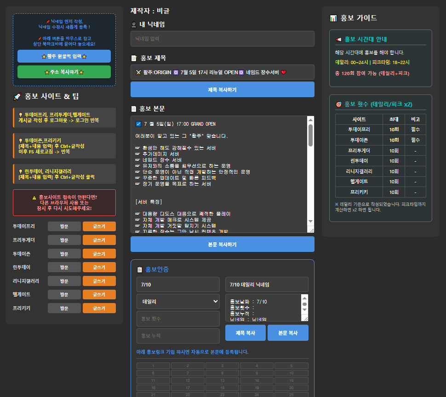Click promo link slot number 1

tap(153, 366)
